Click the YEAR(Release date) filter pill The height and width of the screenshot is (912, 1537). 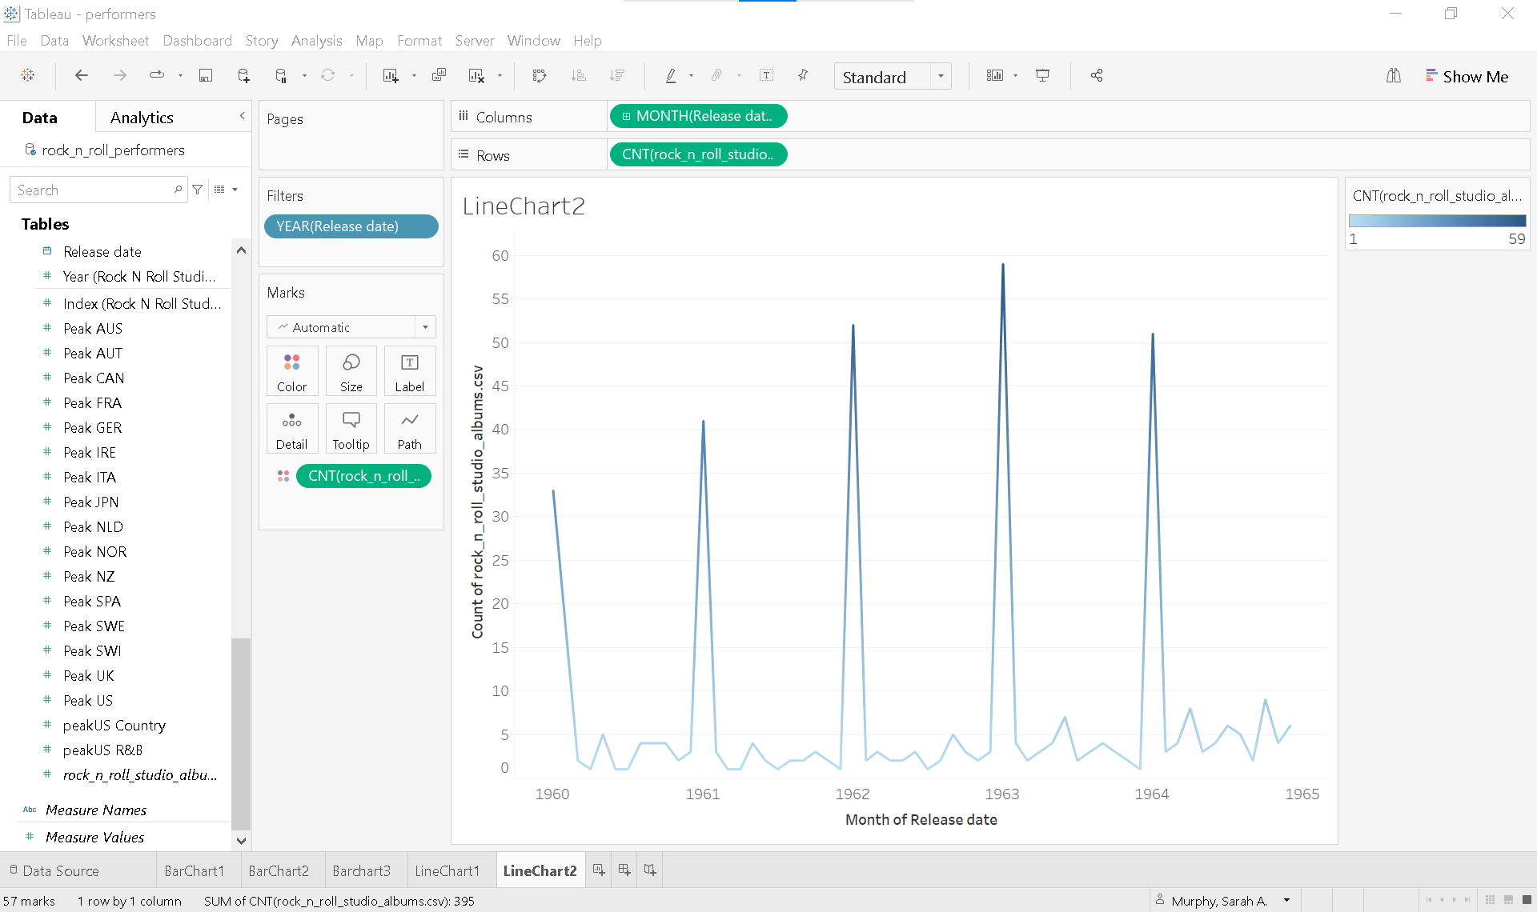pyautogui.click(x=351, y=226)
